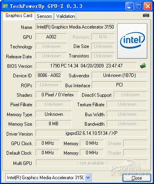Click the Multi GPU not available field
The height and width of the screenshot is (184, 154).
pyautogui.click(x=92, y=163)
